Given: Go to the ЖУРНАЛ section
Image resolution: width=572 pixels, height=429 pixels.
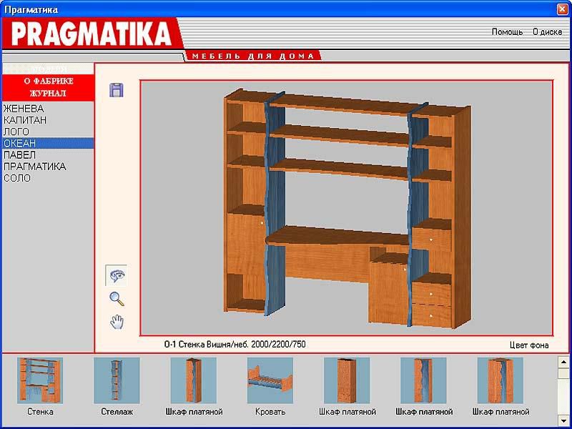Looking at the screenshot, I should pos(48,93).
